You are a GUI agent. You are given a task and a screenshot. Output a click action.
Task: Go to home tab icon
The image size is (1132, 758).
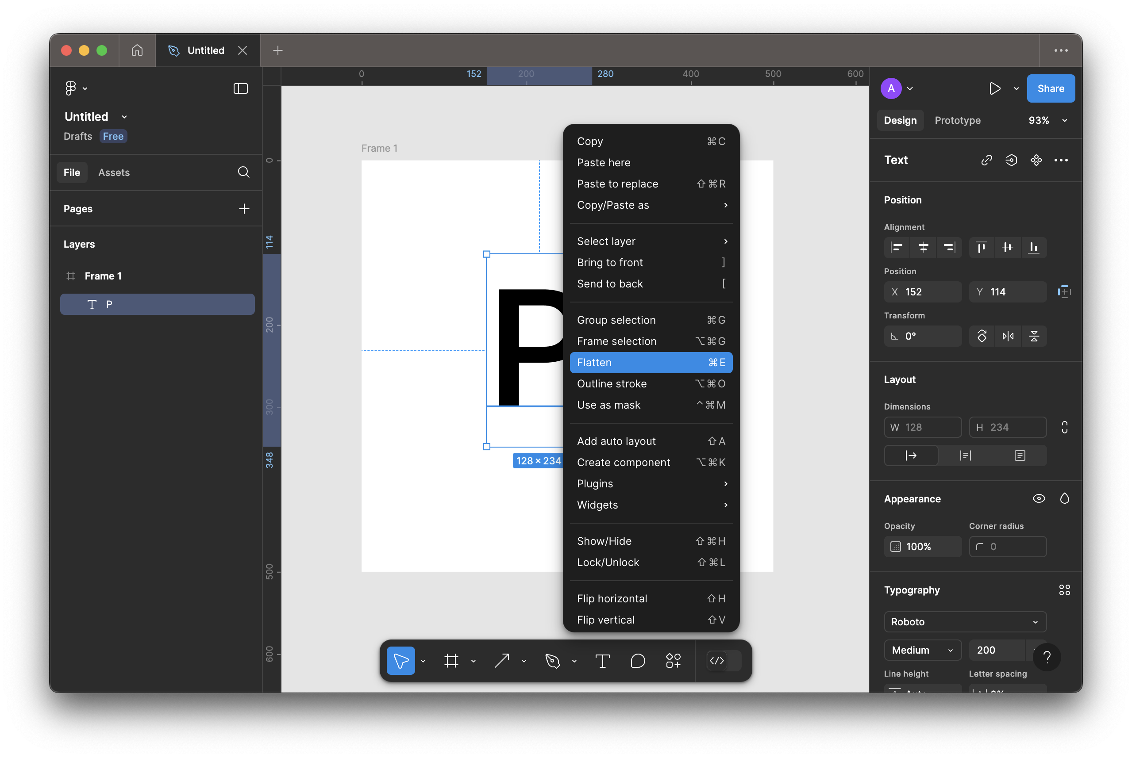pos(137,50)
